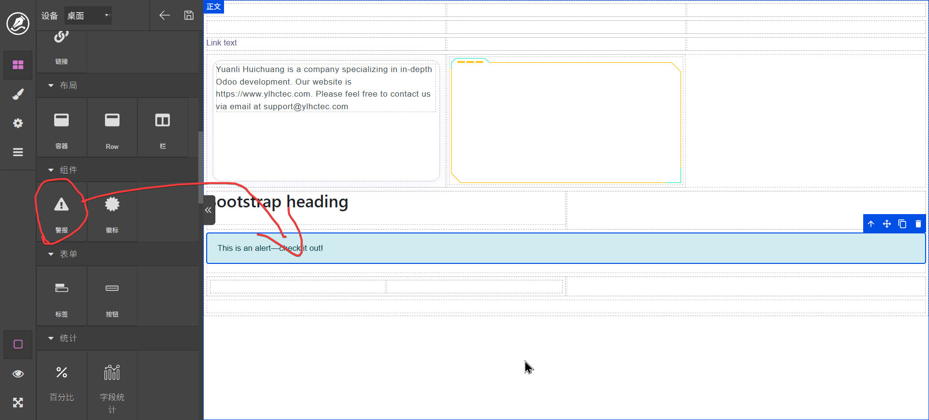This screenshot has width=929, height=420.
Task: Open the gear settings panel
Action: (18, 123)
